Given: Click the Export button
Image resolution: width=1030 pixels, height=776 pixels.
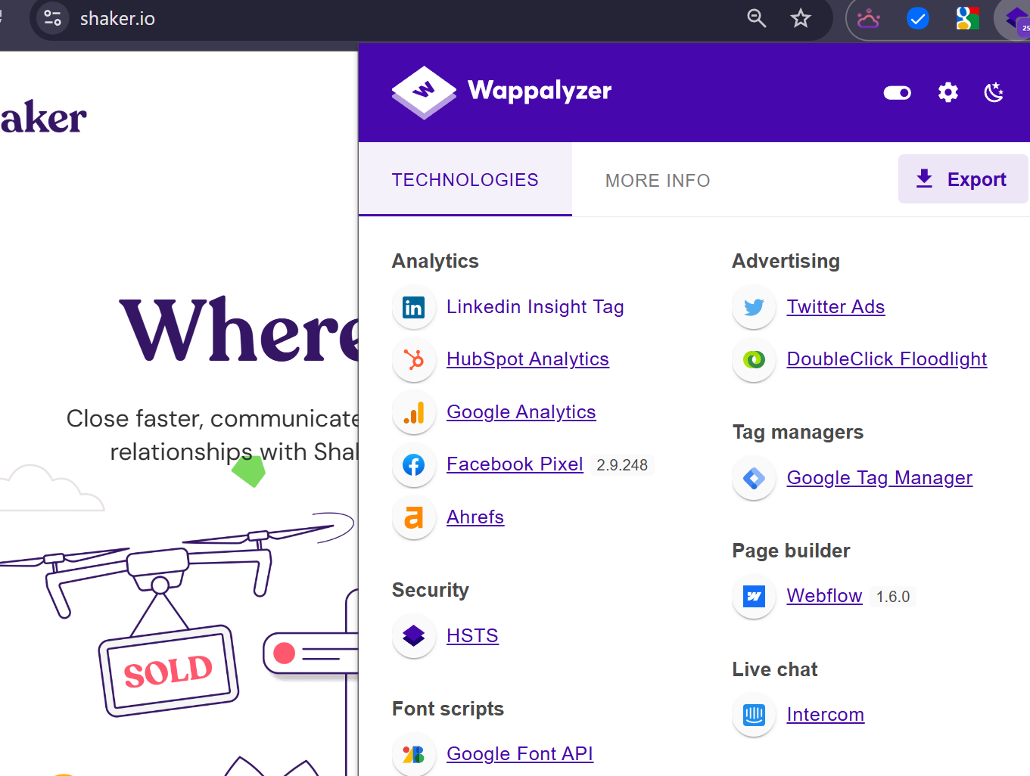Looking at the screenshot, I should pos(962,179).
